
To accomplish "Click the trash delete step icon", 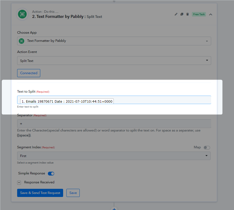I will [187, 14].
